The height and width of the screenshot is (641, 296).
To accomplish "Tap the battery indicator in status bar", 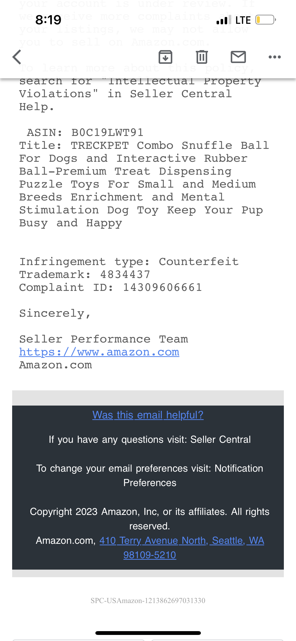I will (x=266, y=20).
